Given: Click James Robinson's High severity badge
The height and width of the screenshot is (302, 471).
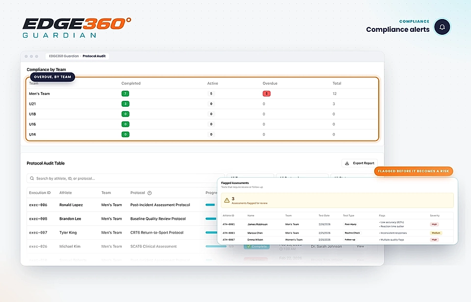Looking at the screenshot, I should coord(434,224).
